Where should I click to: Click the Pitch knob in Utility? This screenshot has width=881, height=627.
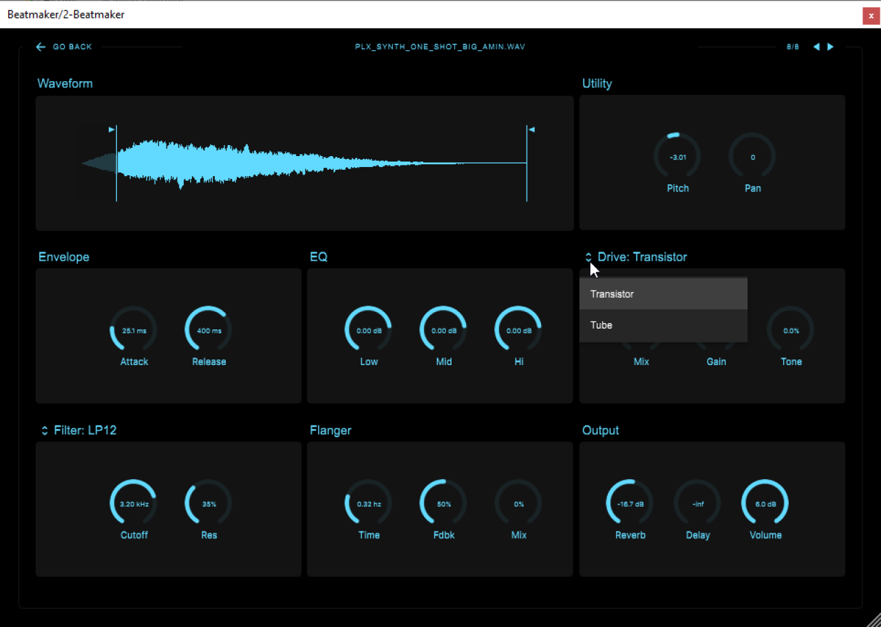point(677,157)
